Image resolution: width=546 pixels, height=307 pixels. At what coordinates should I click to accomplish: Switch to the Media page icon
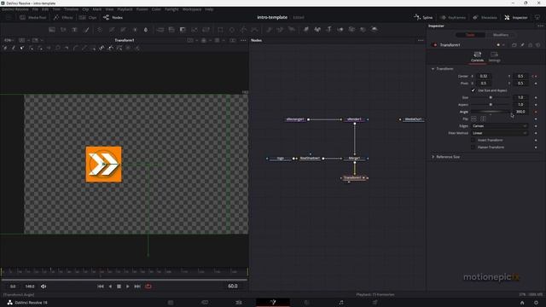click(171, 303)
